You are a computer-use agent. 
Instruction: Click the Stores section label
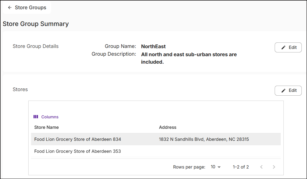coord(20,89)
